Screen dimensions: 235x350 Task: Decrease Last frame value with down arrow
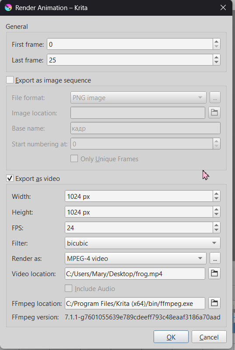[x=216, y=62]
